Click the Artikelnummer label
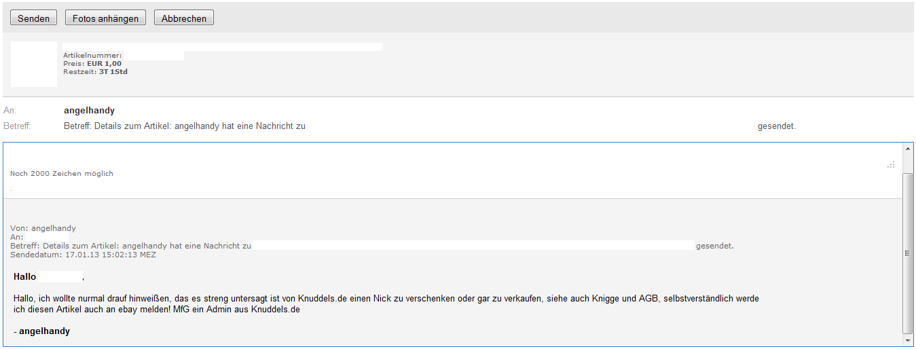 click(92, 56)
